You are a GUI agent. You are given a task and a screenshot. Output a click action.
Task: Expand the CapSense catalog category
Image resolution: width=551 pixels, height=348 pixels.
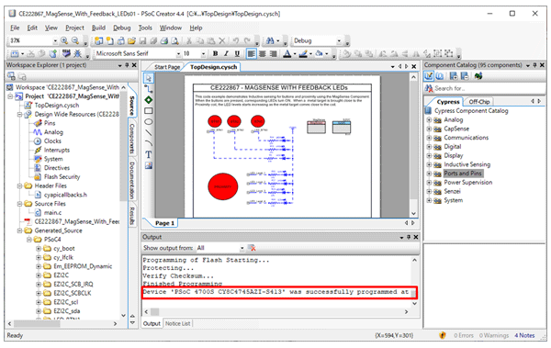[x=429, y=129]
